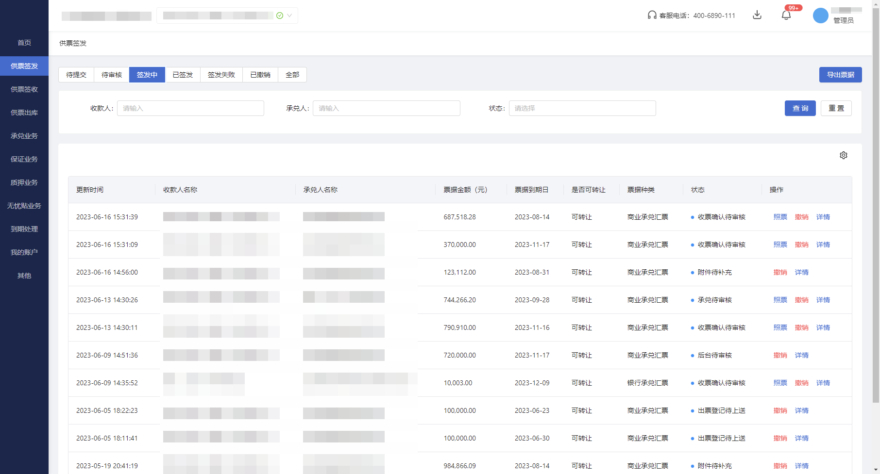
Task: Select 供票签发 in sidebar
Action: [24, 66]
